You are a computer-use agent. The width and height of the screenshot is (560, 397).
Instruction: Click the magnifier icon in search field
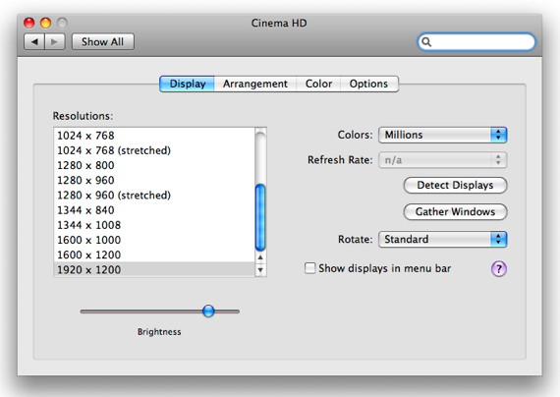click(x=426, y=42)
